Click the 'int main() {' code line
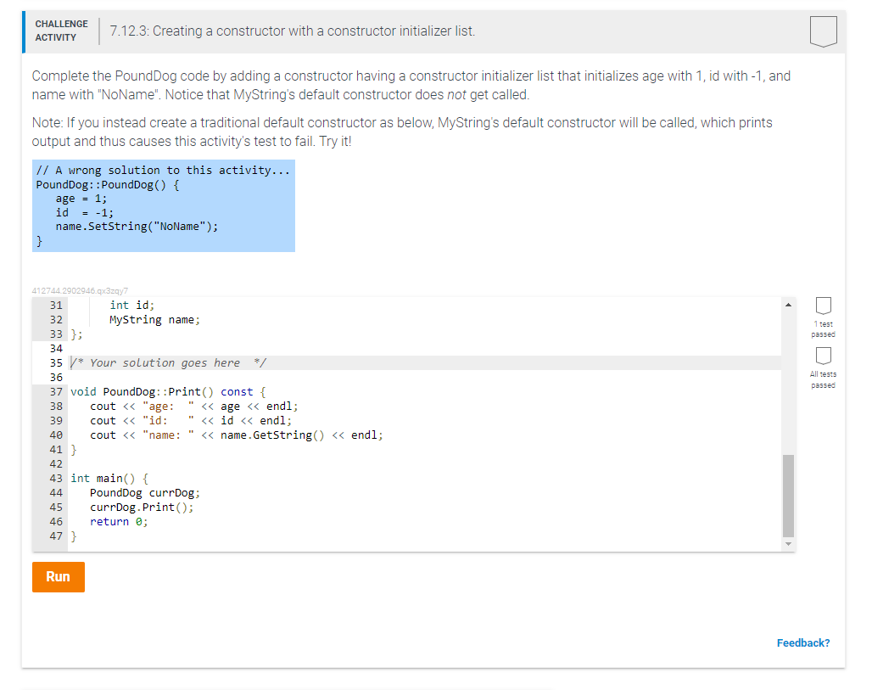This screenshot has width=872, height=690. click(x=109, y=479)
